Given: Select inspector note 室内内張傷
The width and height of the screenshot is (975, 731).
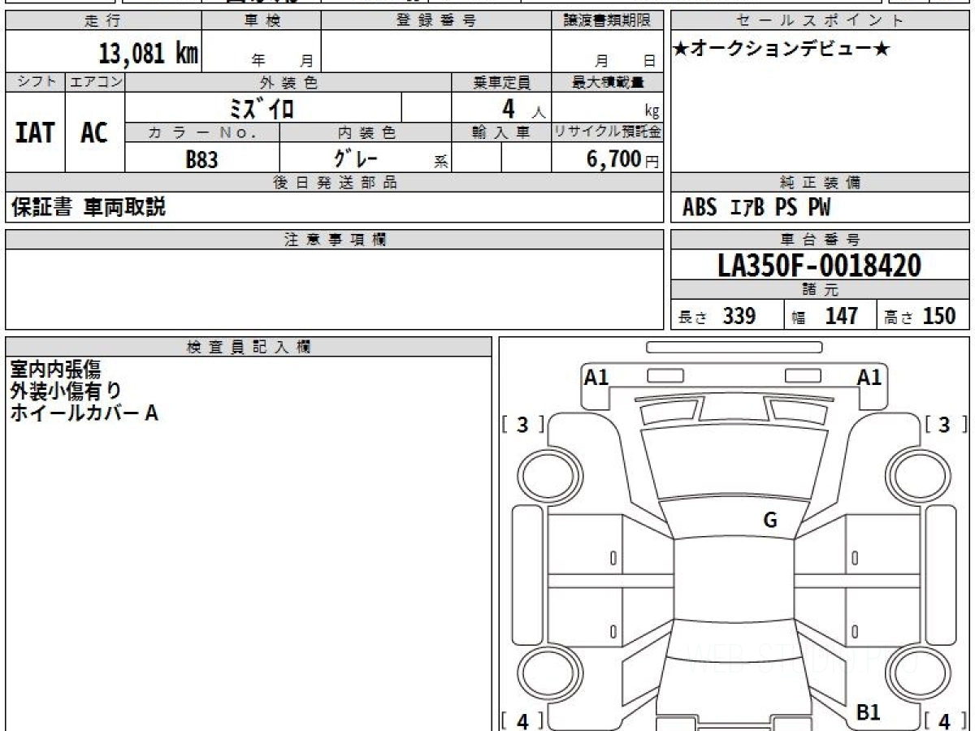Looking at the screenshot, I should [x=55, y=370].
